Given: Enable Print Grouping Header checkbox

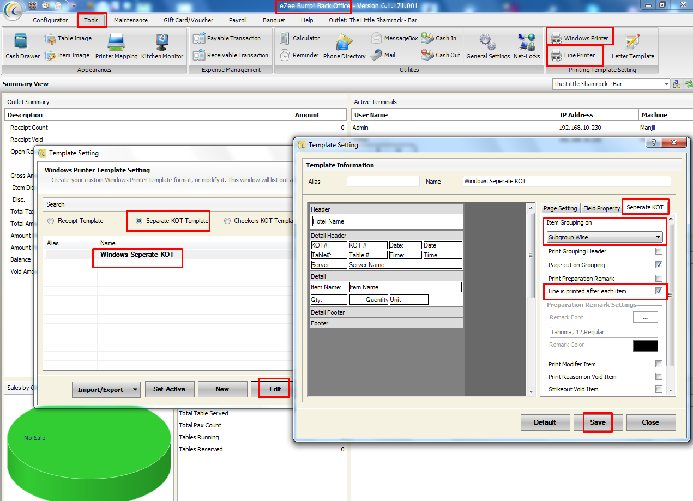Looking at the screenshot, I should click(659, 251).
